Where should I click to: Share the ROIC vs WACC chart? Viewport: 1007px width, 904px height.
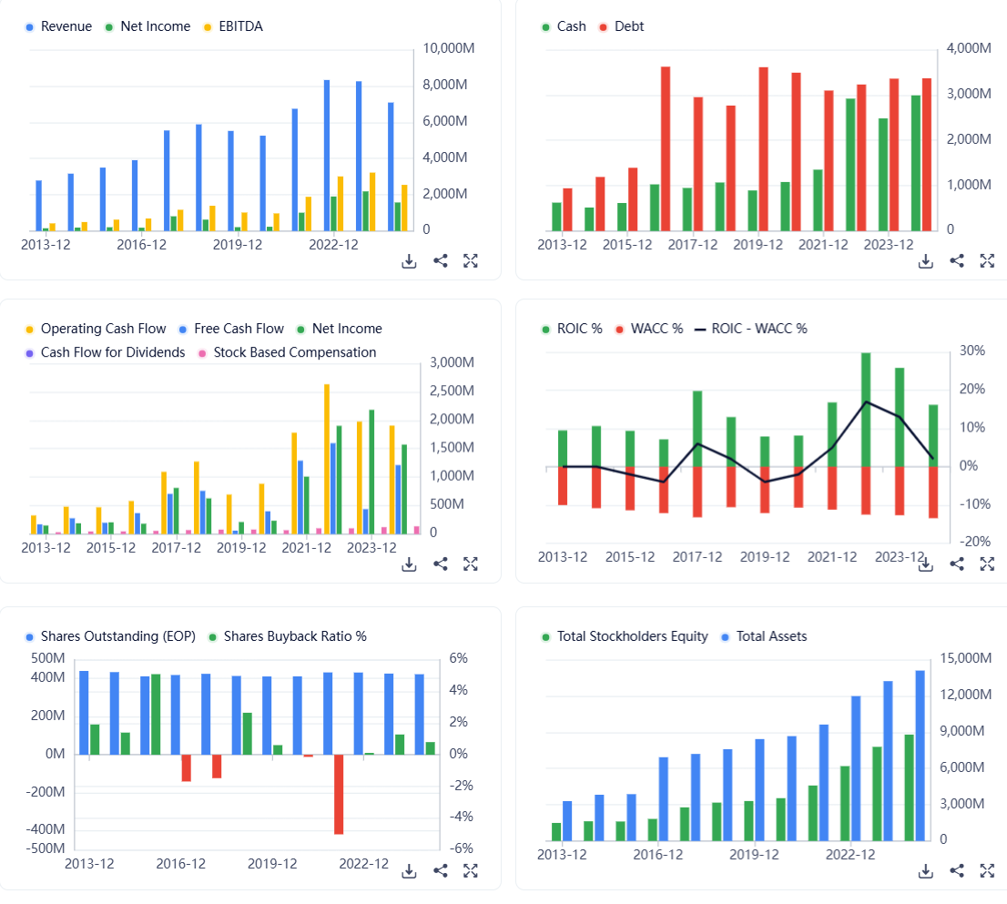pos(957,564)
